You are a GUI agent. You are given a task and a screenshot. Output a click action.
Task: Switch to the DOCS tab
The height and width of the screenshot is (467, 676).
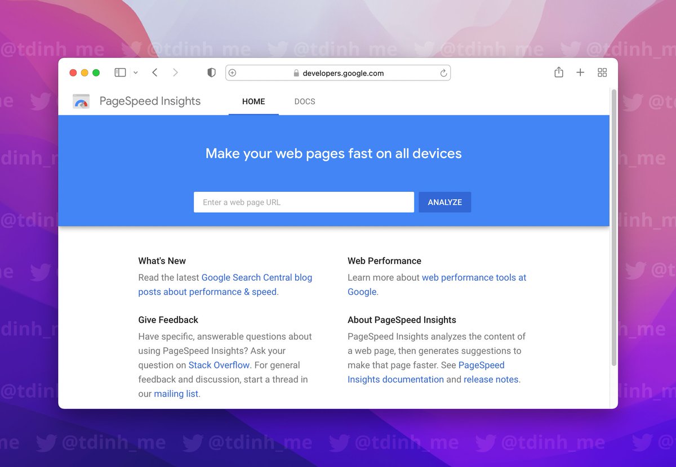tap(305, 102)
